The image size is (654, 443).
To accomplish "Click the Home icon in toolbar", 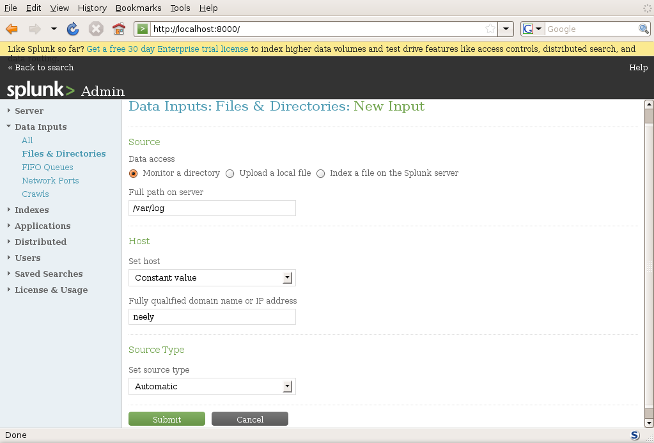I will (119, 29).
